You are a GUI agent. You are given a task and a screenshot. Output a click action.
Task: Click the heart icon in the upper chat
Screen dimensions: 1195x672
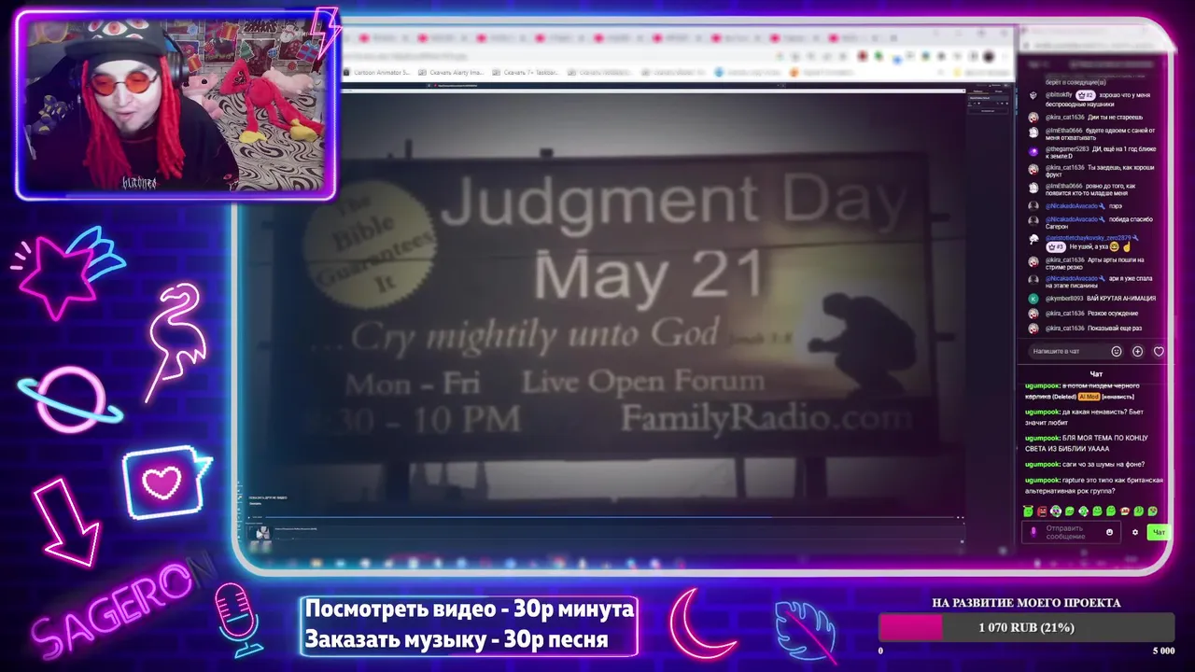[x=1159, y=352]
